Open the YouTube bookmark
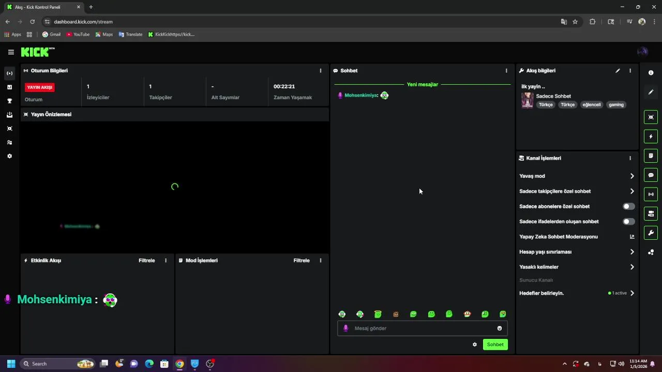This screenshot has height=372, width=662. [78, 35]
